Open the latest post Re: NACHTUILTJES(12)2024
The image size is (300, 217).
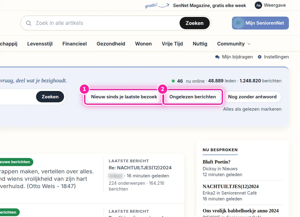click(x=140, y=168)
